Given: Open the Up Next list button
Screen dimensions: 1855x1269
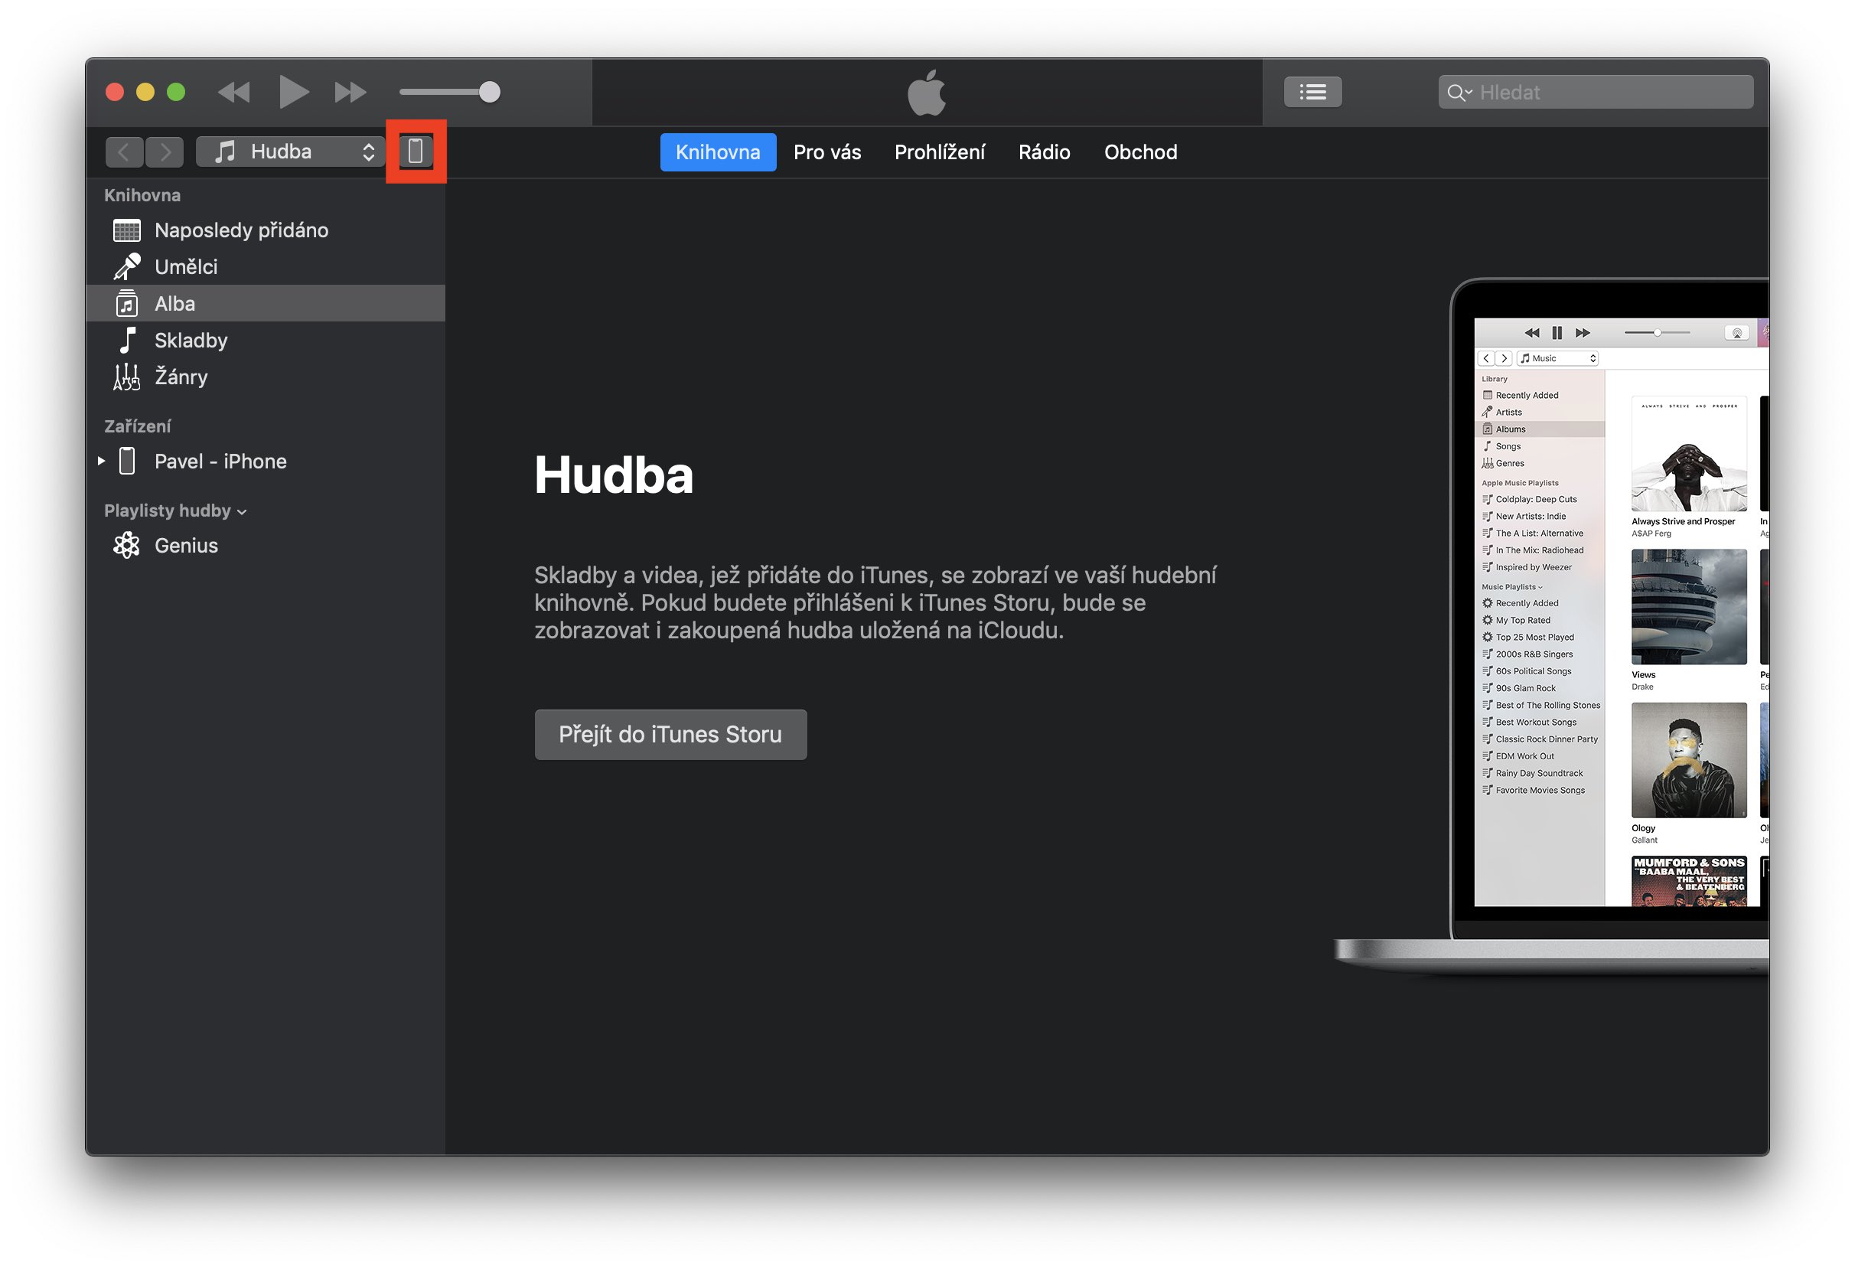Looking at the screenshot, I should (1312, 93).
